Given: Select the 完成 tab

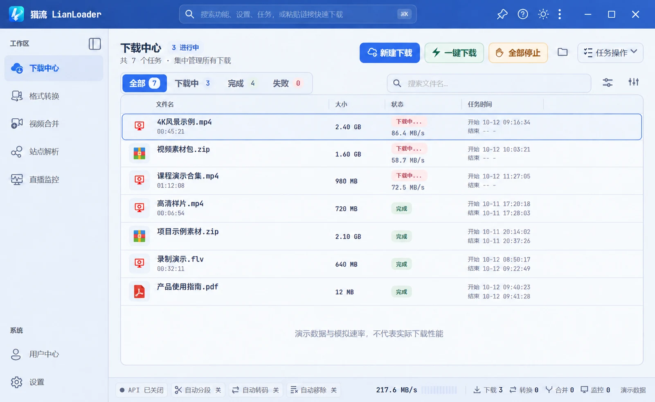Looking at the screenshot, I should [241, 84].
